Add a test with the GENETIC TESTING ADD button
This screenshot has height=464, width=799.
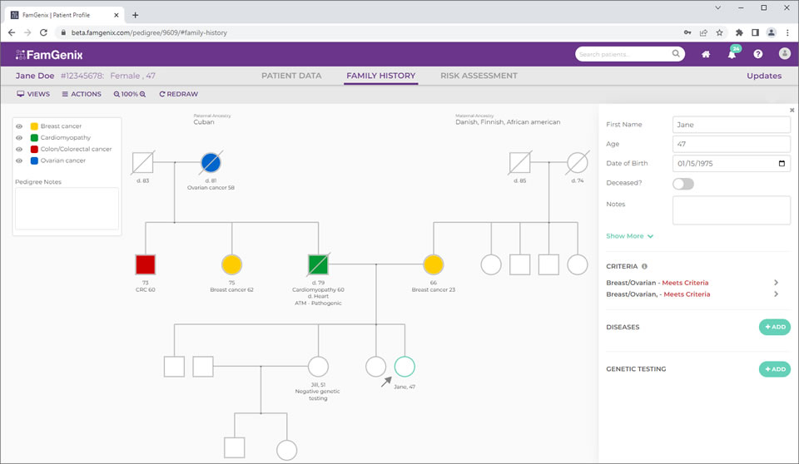[x=775, y=369]
